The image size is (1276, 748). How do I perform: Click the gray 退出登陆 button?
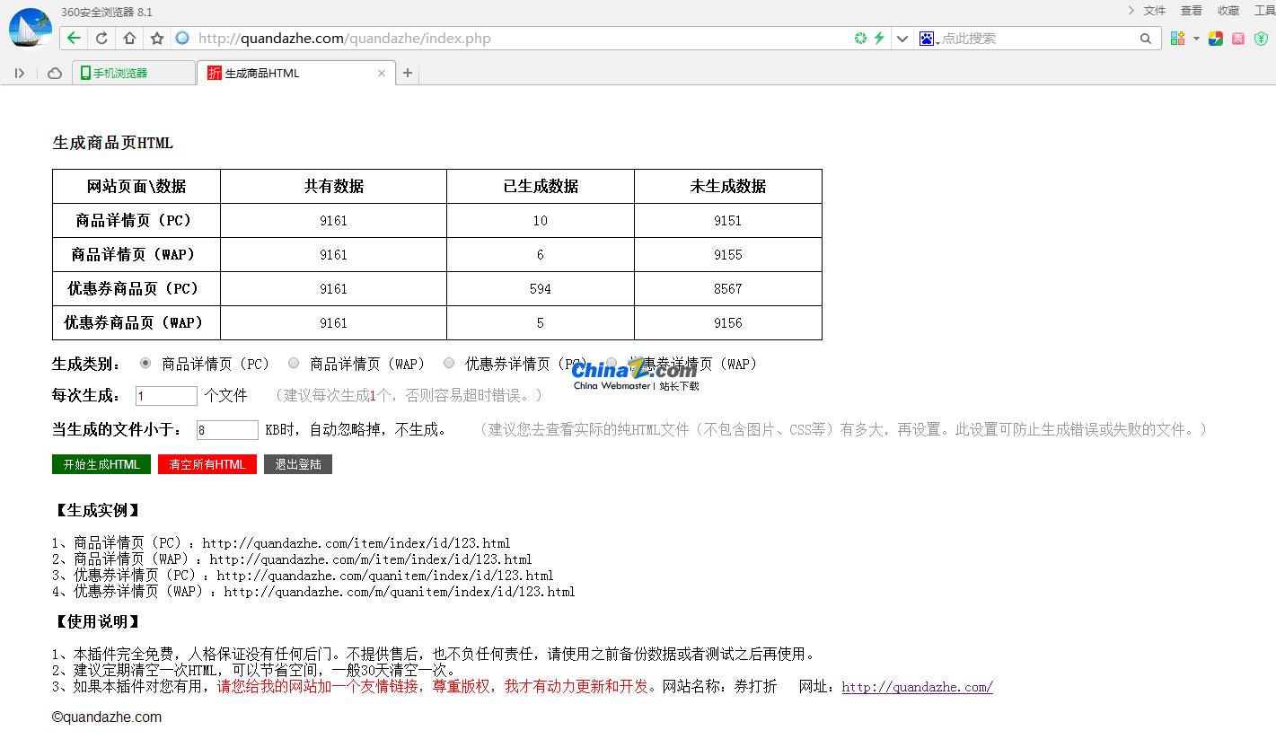(298, 464)
